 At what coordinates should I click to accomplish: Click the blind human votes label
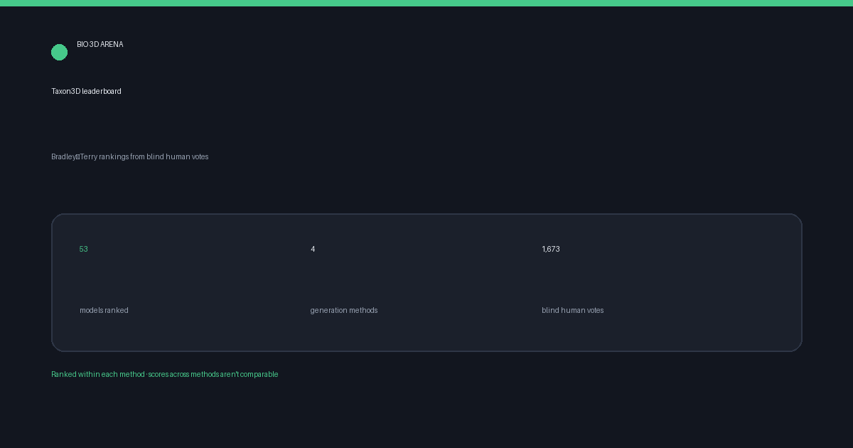(x=573, y=311)
